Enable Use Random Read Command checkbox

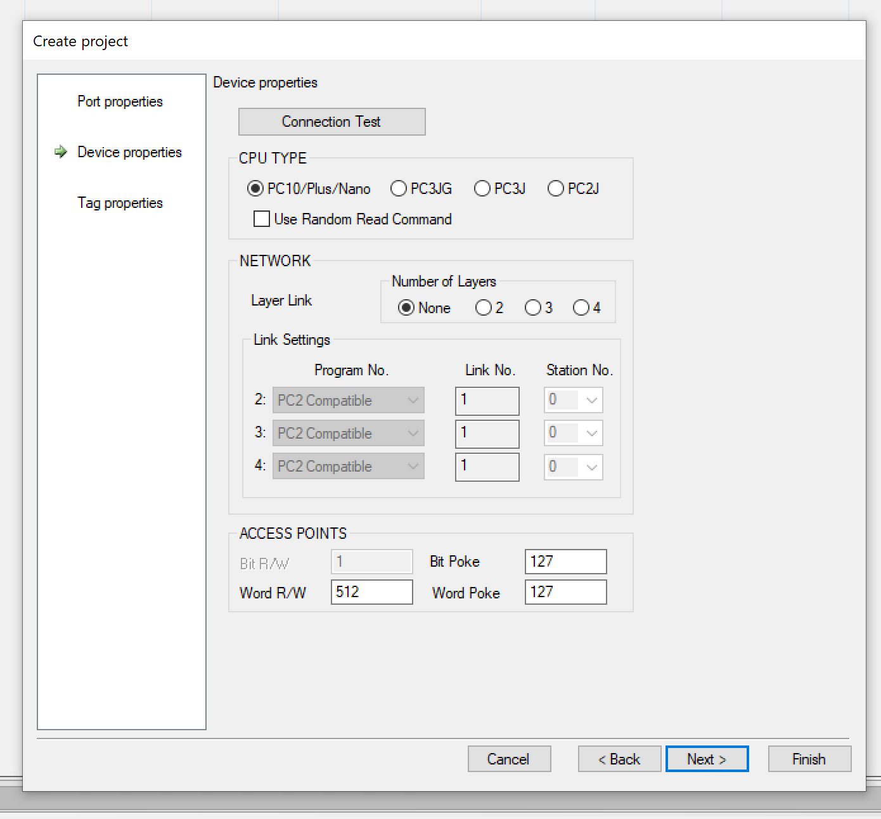pyautogui.click(x=262, y=219)
